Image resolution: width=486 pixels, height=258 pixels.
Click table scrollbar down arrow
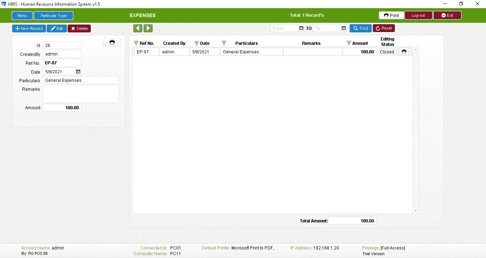416,211
